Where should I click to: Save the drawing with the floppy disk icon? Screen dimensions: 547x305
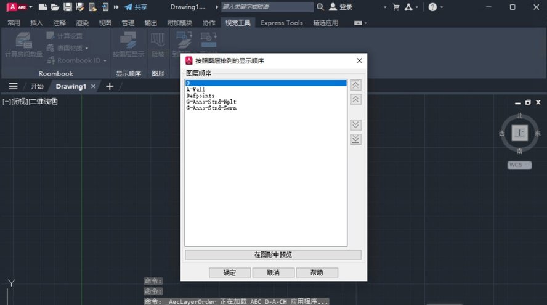(68, 7)
